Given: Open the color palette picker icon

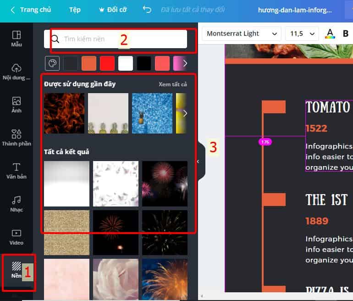Looking at the screenshot, I should pyautogui.click(x=52, y=63).
